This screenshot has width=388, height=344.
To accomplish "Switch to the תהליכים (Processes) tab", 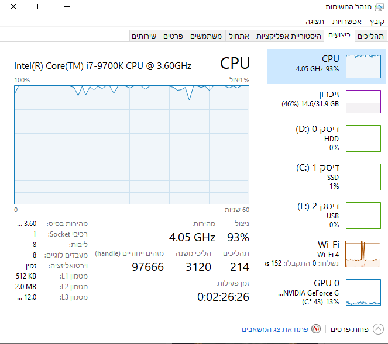I will click(x=371, y=36).
